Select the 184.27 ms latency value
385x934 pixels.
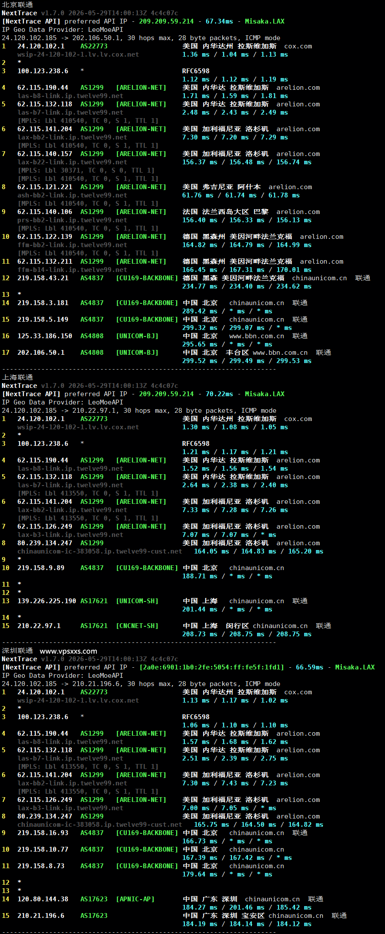[x=200, y=907]
